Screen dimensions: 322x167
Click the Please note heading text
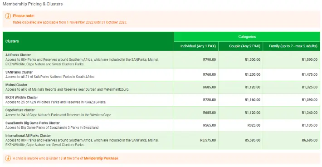24,16
